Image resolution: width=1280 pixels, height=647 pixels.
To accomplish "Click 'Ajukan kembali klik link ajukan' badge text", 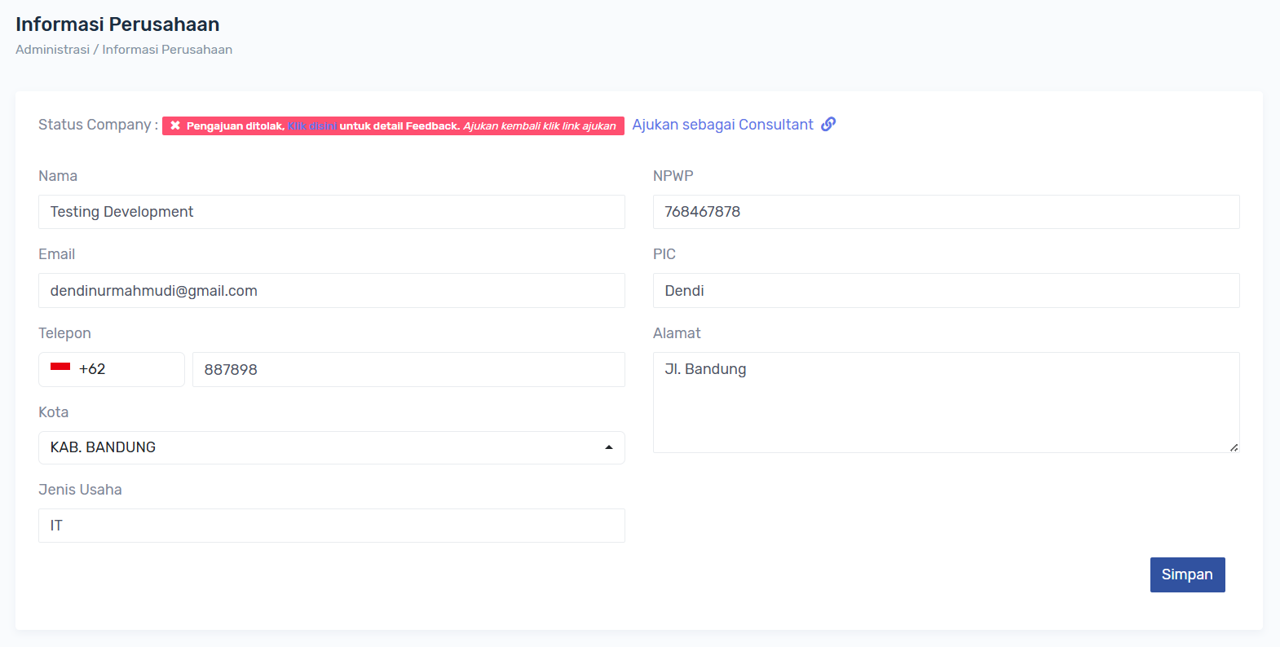I will coord(540,126).
